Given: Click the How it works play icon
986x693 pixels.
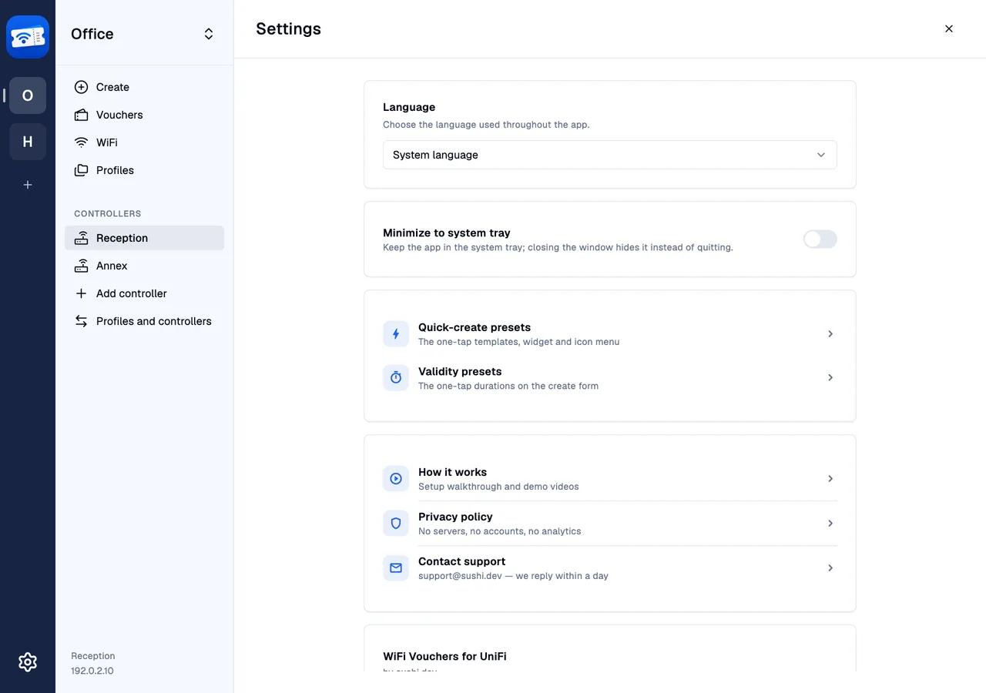Looking at the screenshot, I should (x=396, y=479).
